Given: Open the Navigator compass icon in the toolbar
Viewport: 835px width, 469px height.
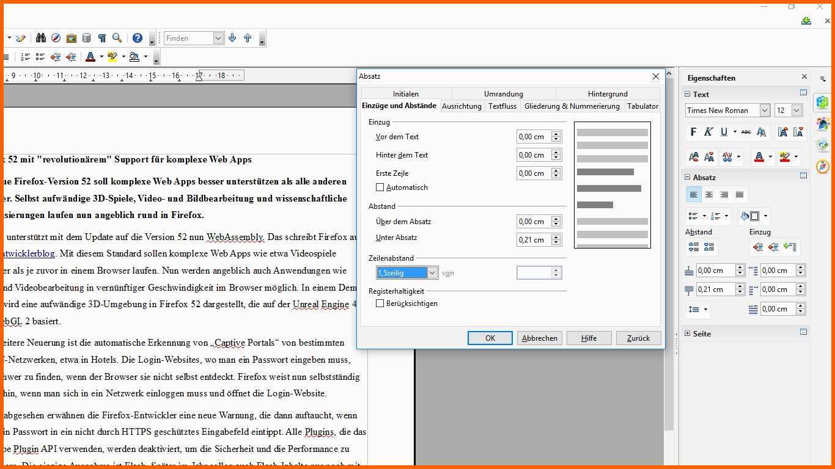Looking at the screenshot, I should point(56,38).
